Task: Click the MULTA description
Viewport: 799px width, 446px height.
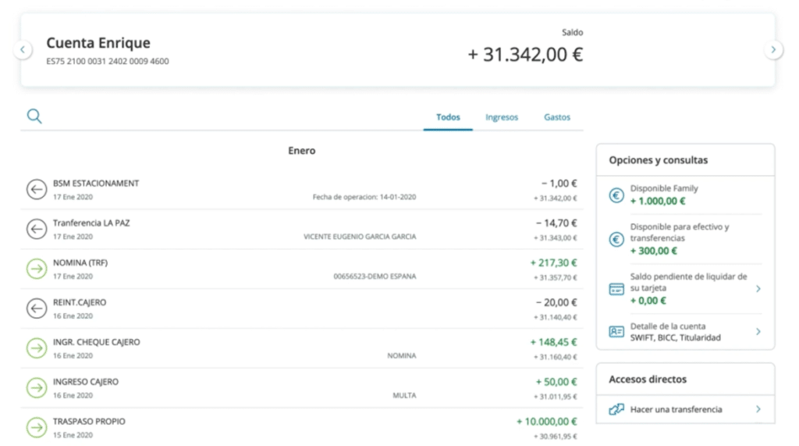Action: 405,395
